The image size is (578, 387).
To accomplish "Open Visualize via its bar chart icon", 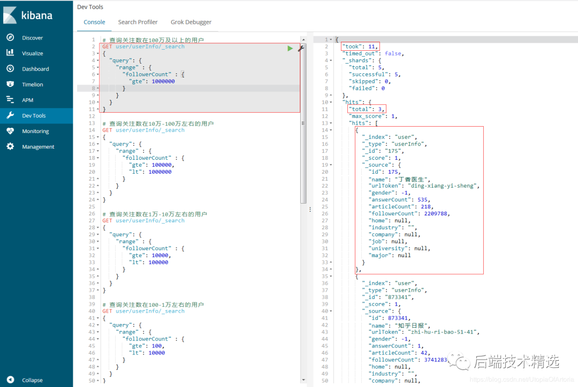I will [10, 53].
